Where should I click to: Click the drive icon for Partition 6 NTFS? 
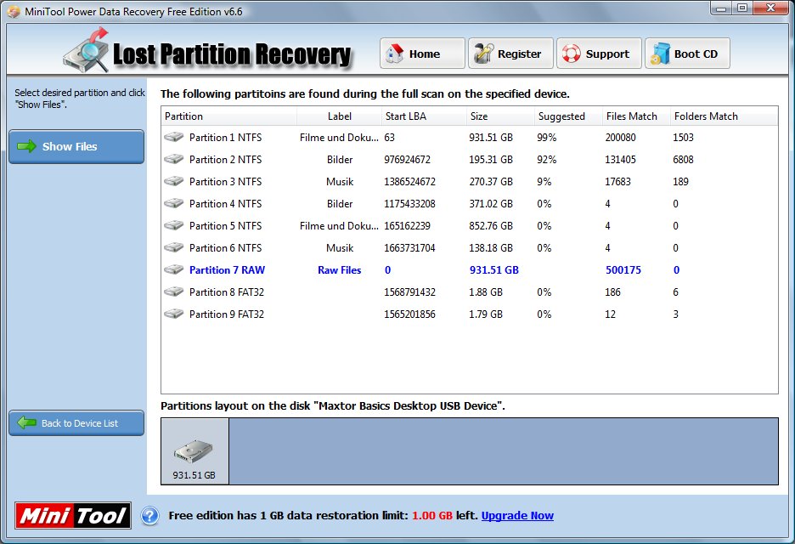pos(173,247)
